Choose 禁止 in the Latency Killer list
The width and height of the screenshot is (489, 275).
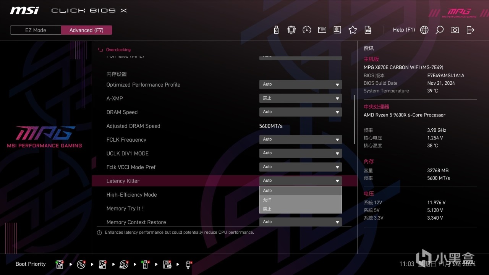click(x=301, y=209)
